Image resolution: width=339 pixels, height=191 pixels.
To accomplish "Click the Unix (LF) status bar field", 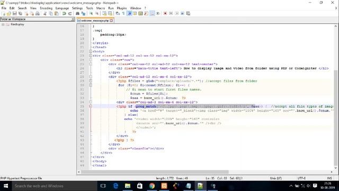I will [276, 178].
